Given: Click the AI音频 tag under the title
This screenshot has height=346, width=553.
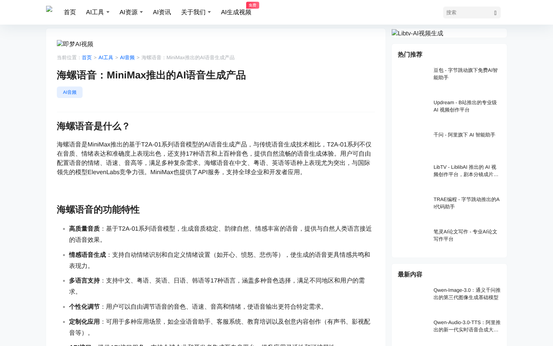Looking at the screenshot, I should 70,92.
